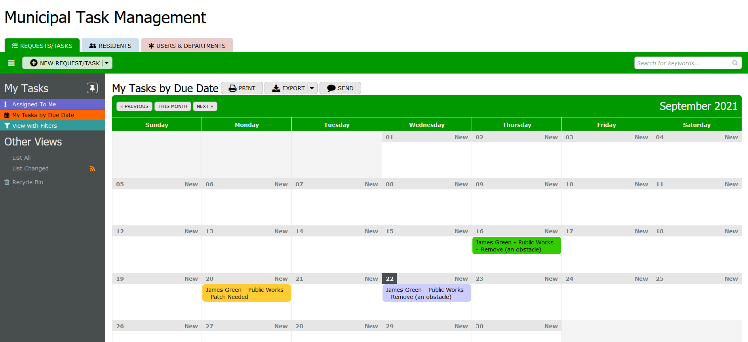Open the Users & Departments tab

tap(187, 46)
